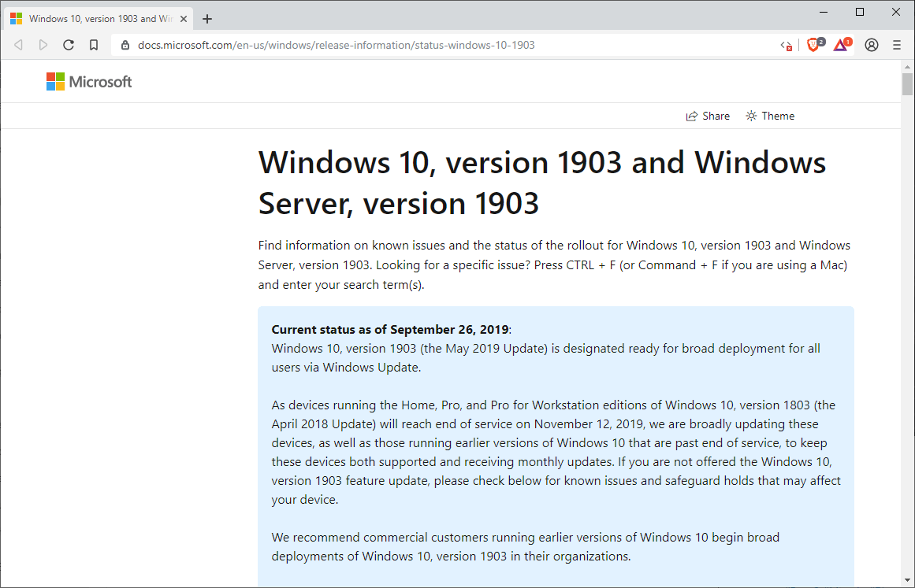
Task: Bookmark this page
Action: pyautogui.click(x=93, y=45)
